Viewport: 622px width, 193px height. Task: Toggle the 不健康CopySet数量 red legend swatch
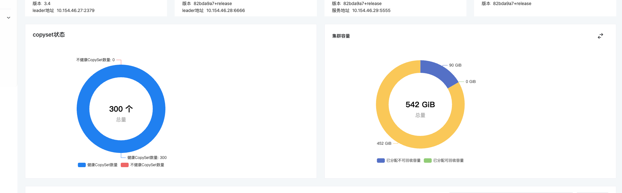tap(125, 165)
